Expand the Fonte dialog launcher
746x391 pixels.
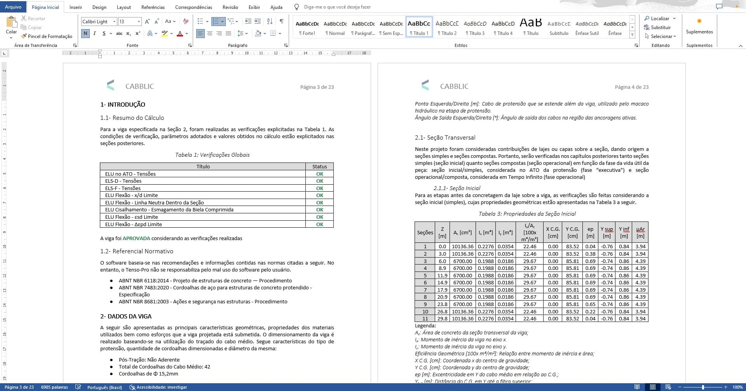tap(190, 45)
